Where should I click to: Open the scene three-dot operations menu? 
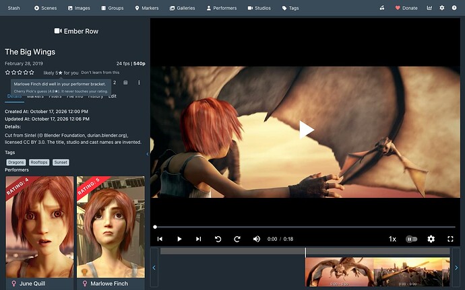point(139,83)
